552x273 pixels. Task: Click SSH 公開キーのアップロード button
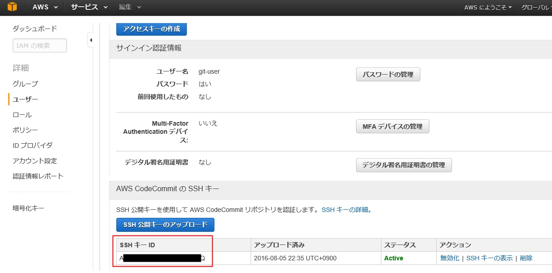pos(165,225)
